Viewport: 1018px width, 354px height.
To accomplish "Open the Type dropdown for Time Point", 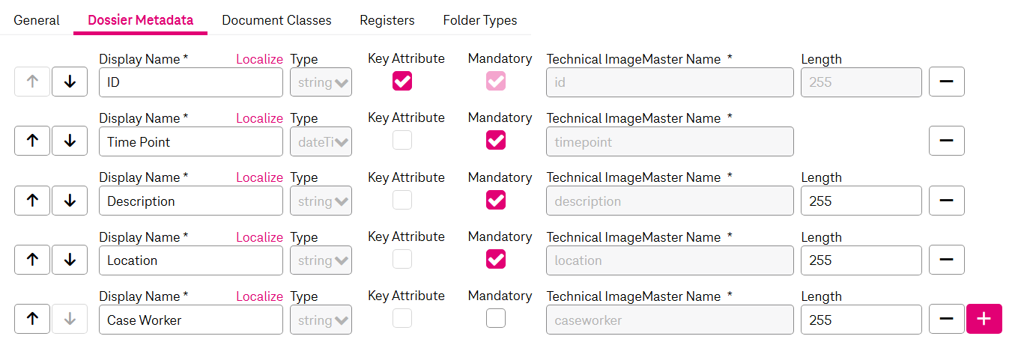I will pos(321,141).
